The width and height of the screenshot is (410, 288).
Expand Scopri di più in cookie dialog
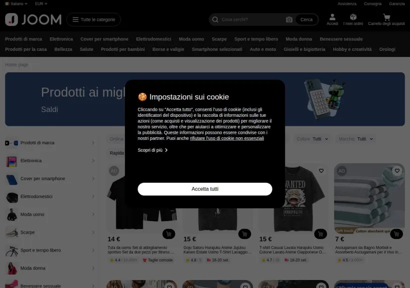click(x=152, y=150)
